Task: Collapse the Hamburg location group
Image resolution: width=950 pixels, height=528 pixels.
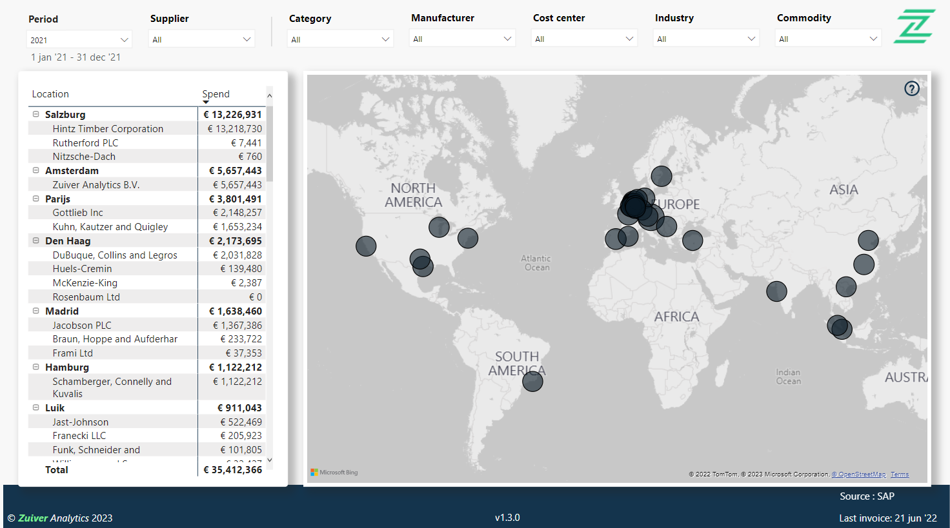Action: tap(36, 367)
